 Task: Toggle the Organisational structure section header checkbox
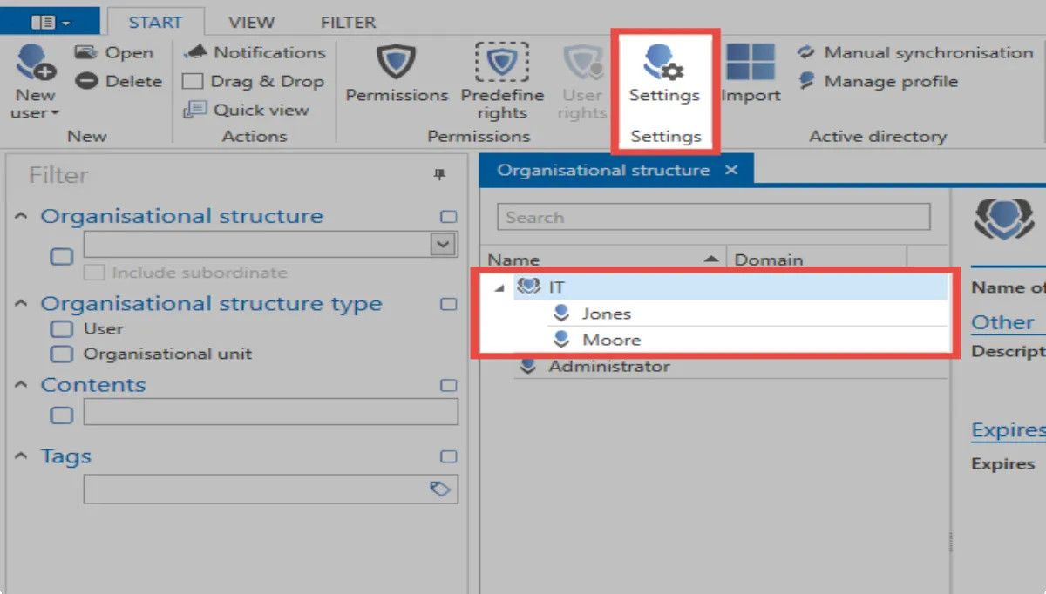pyautogui.click(x=448, y=217)
